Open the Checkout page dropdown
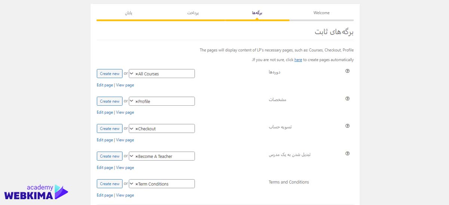This screenshot has height=205, width=449. 162,128
